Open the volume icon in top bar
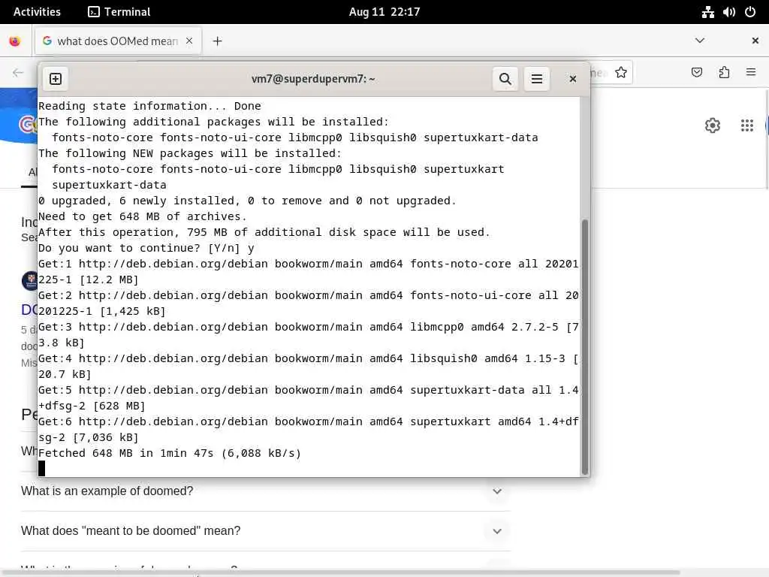The width and height of the screenshot is (769, 577). (728, 12)
